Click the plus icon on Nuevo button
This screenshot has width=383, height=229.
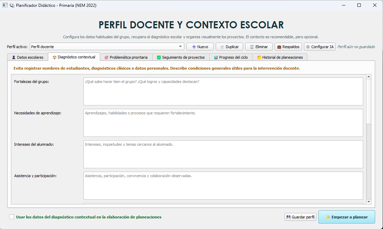point(194,47)
